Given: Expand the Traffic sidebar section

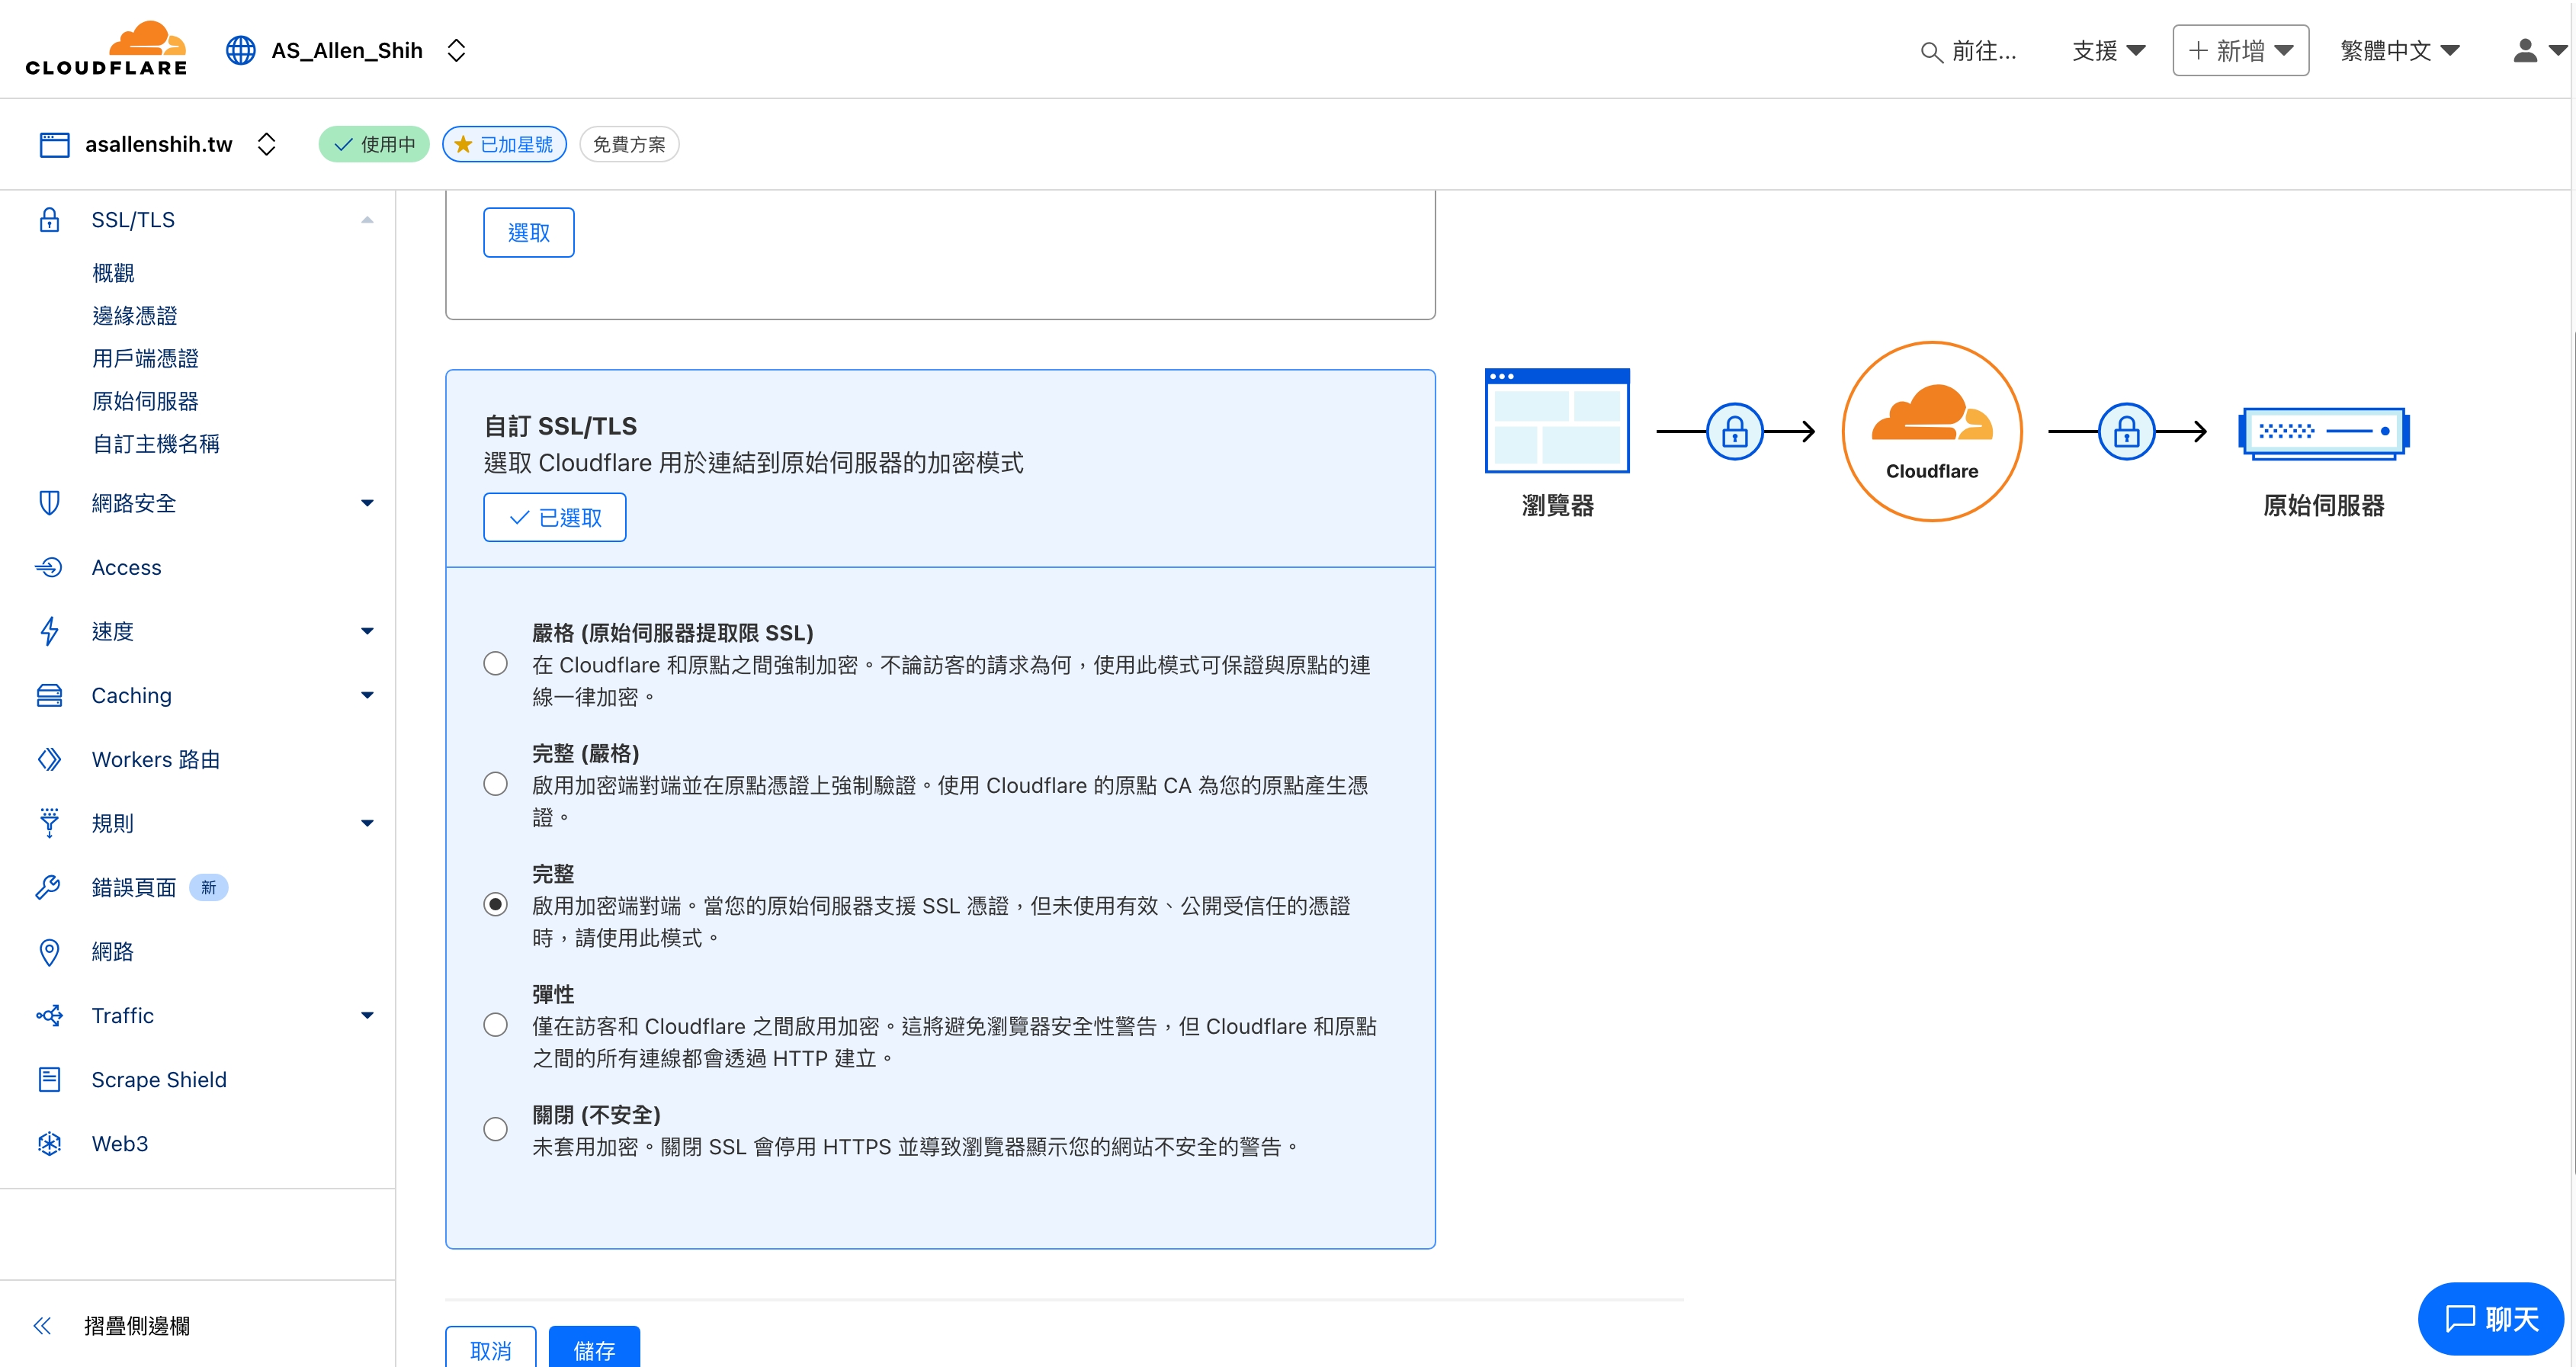Looking at the screenshot, I should 367,1015.
